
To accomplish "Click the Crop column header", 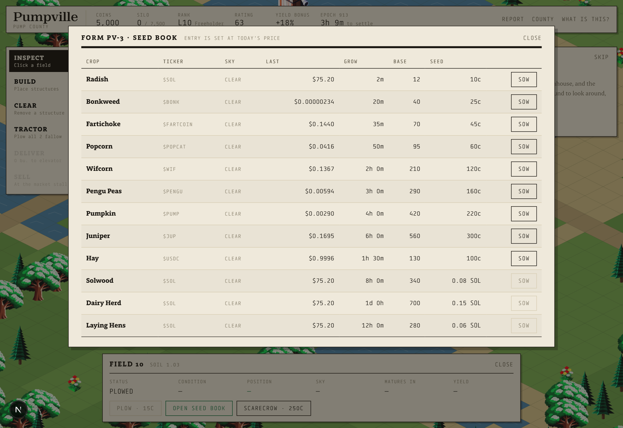I will click(x=93, y=62).
